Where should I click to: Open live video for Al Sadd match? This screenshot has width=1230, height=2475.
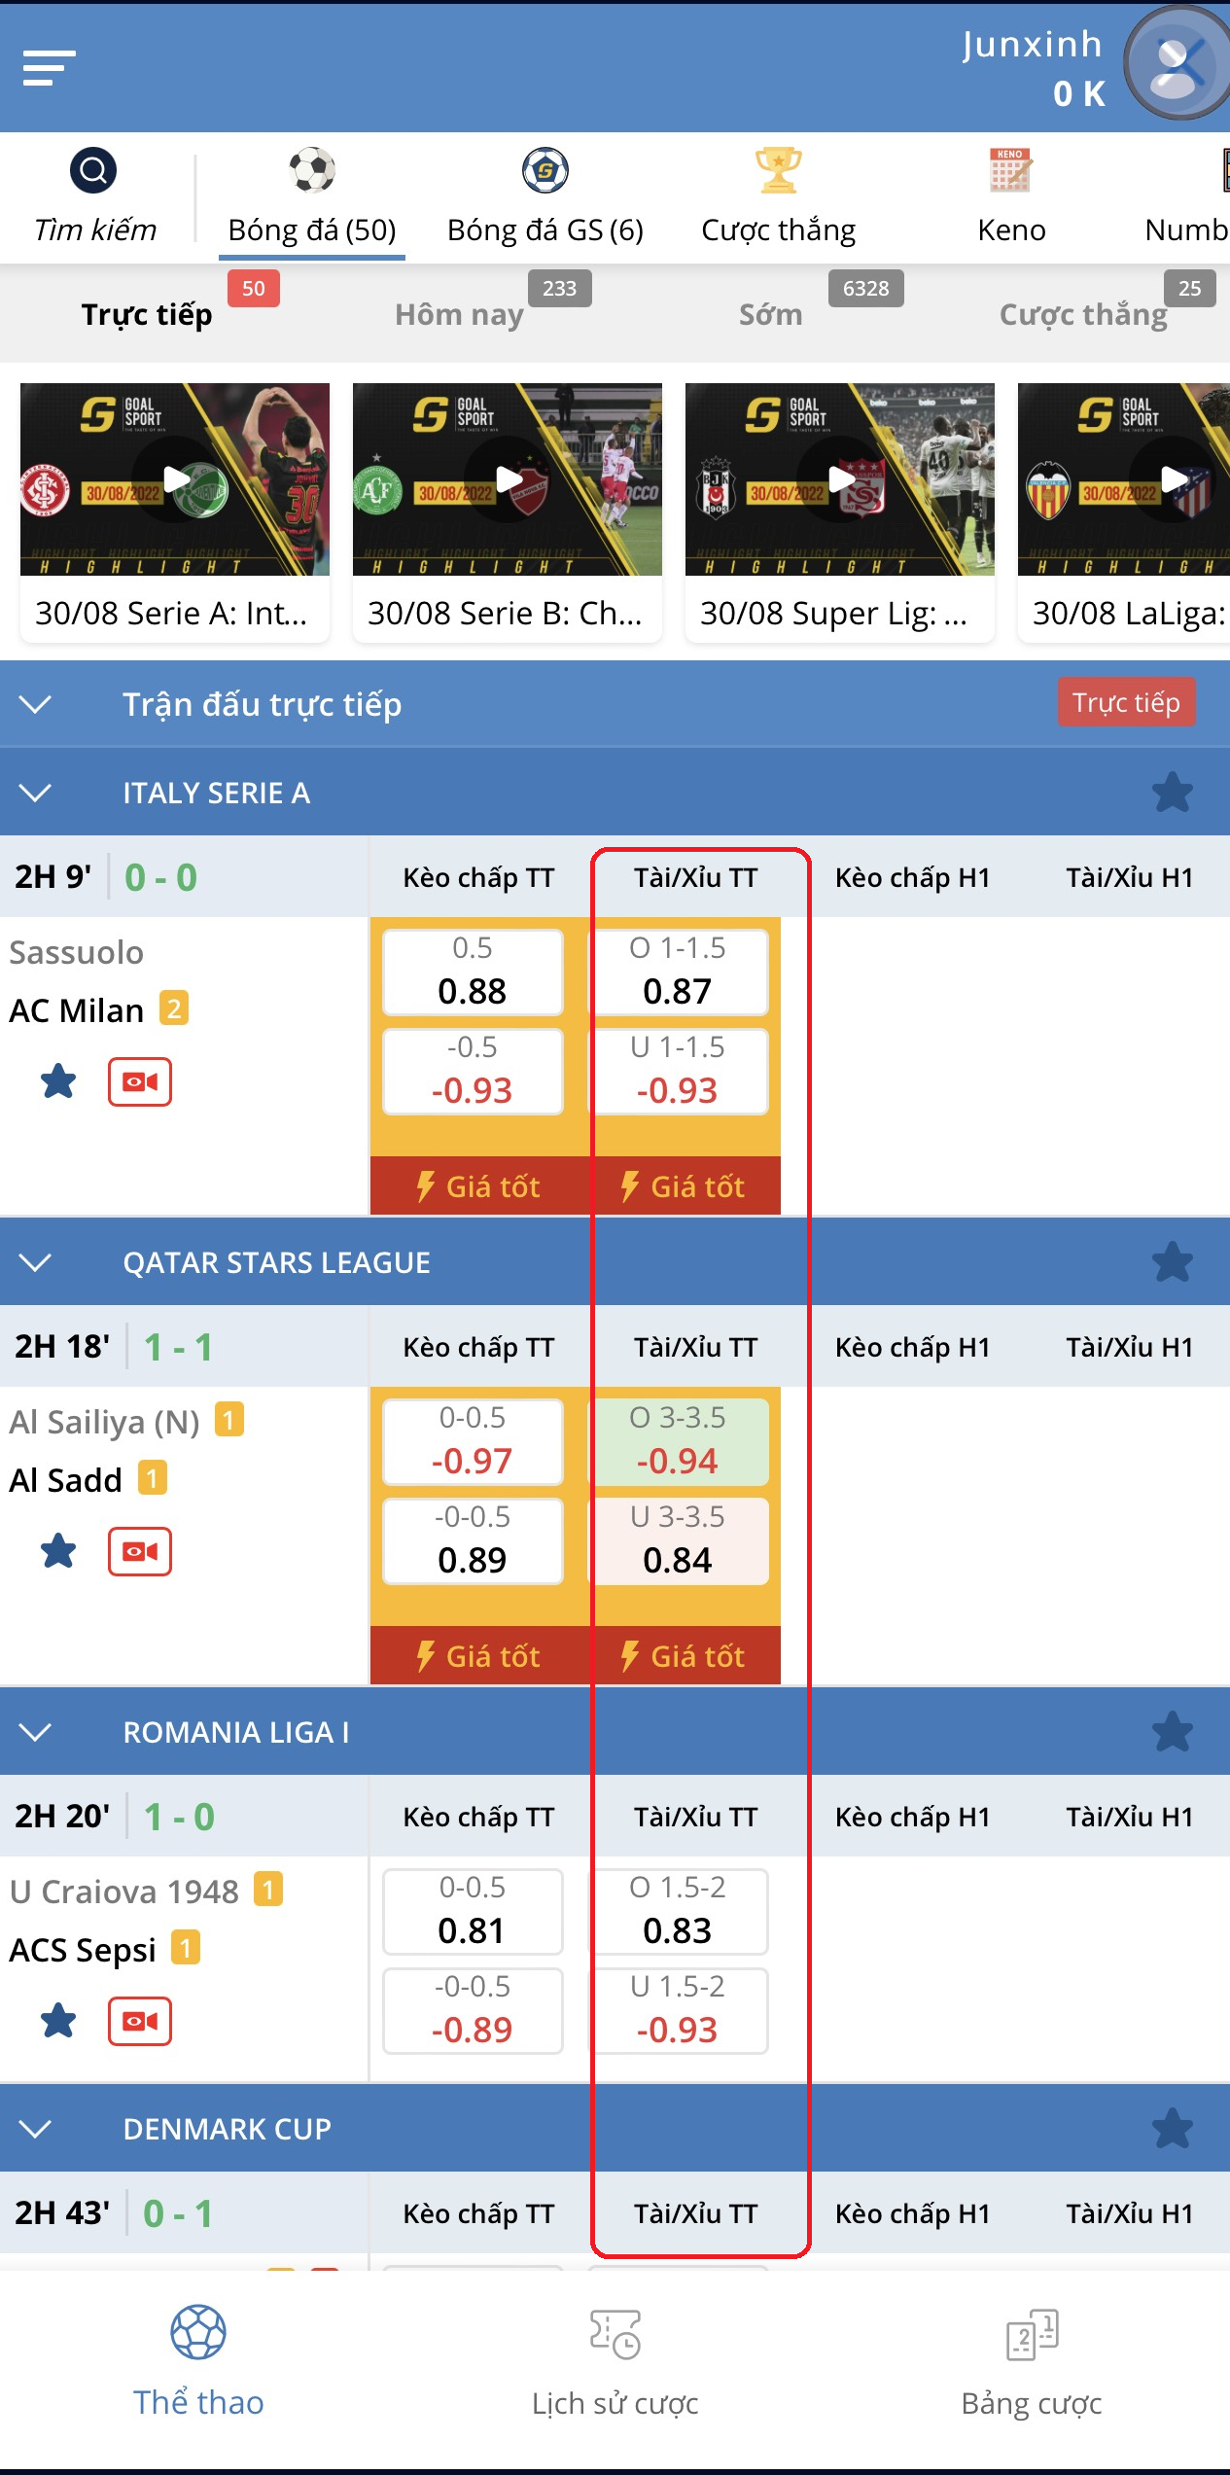coord(140,1552)
